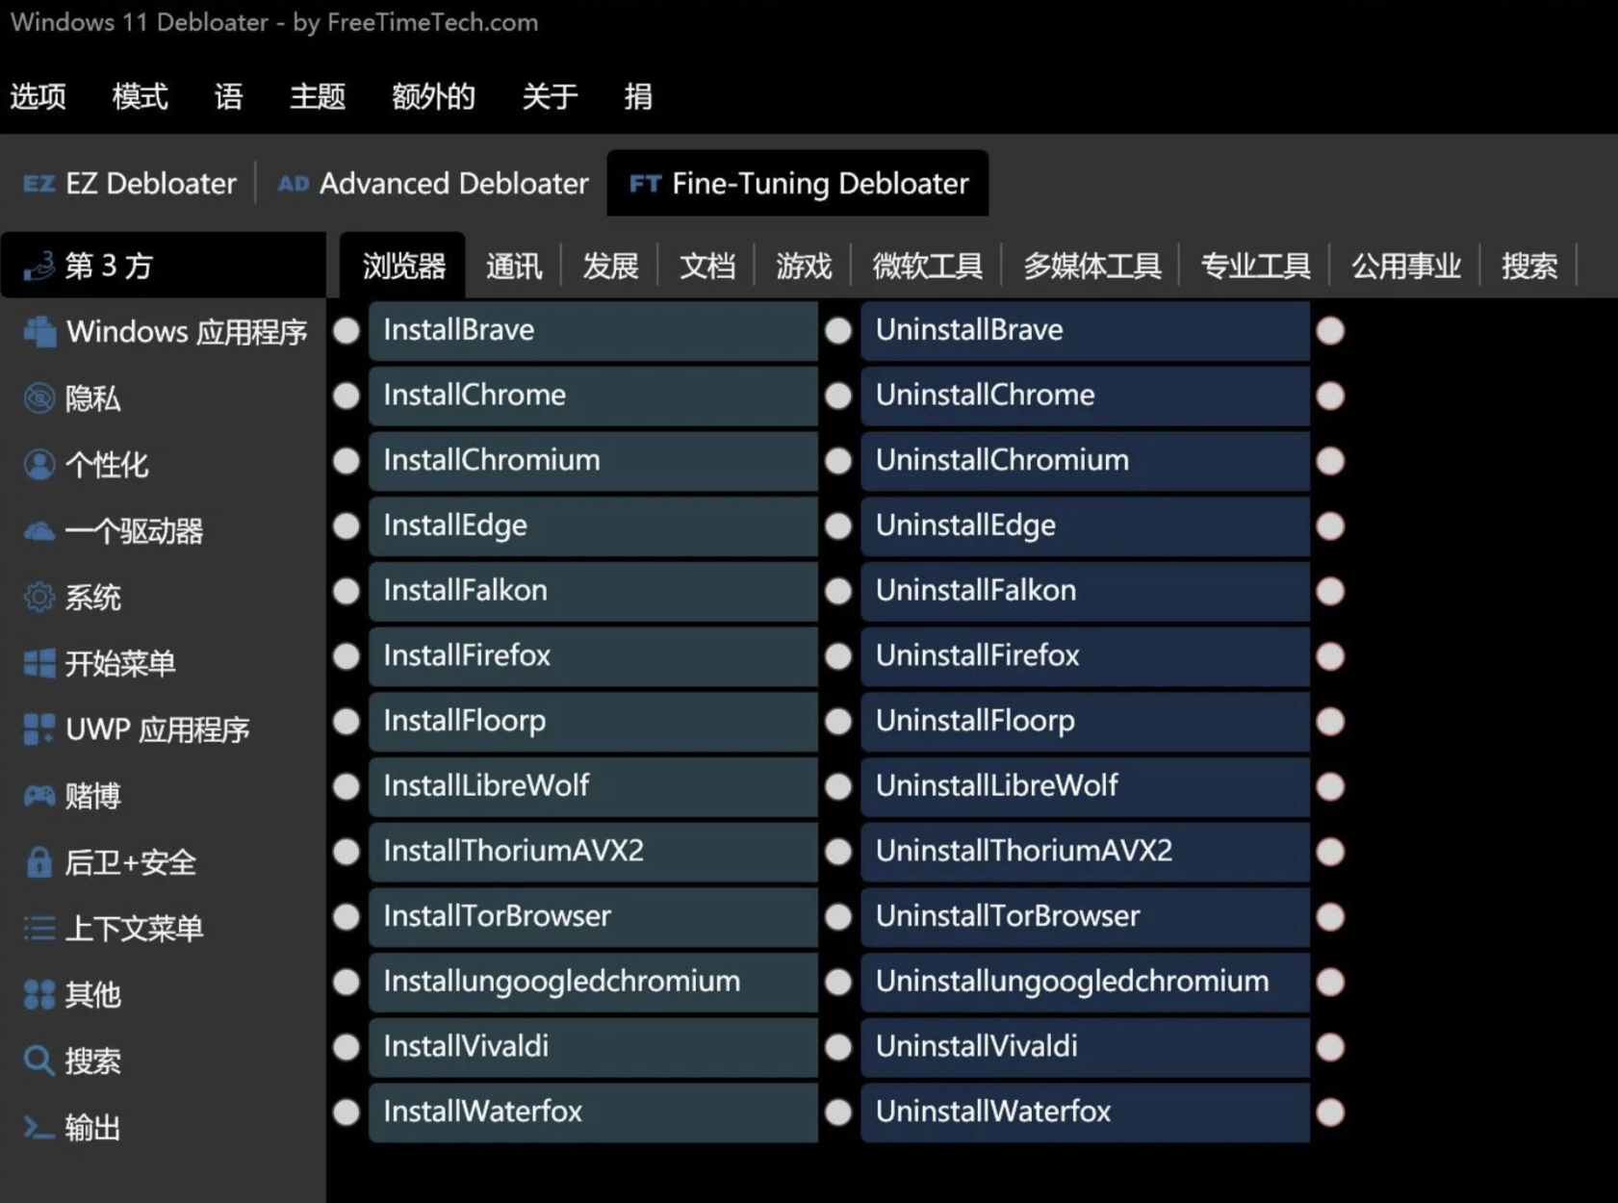Screen dimensions: 1618x1203
Task: Open the 语 language menu
Action: coord(229,96)
